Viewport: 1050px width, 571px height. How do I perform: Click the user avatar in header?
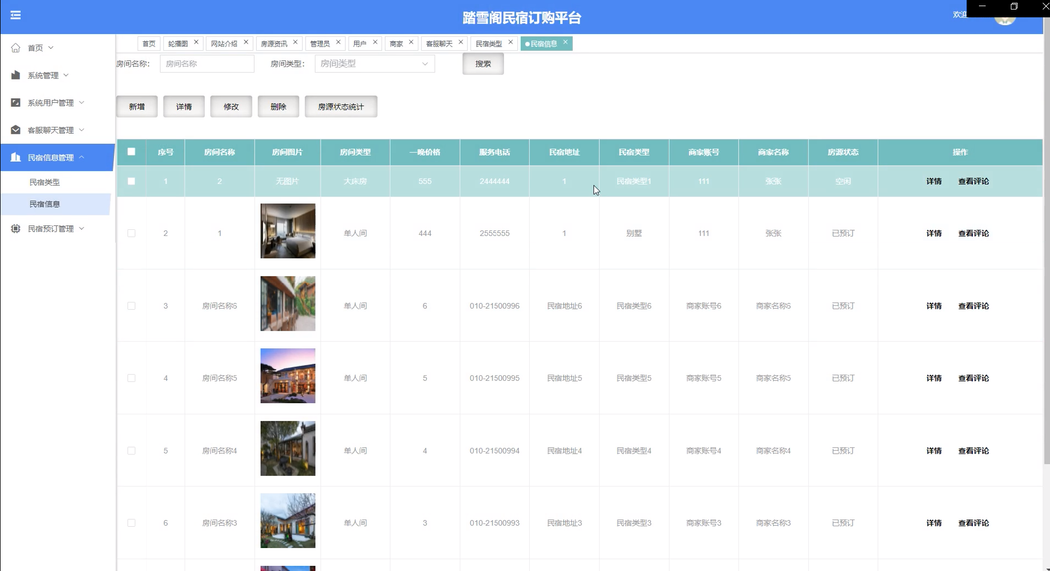point(1005,20)
